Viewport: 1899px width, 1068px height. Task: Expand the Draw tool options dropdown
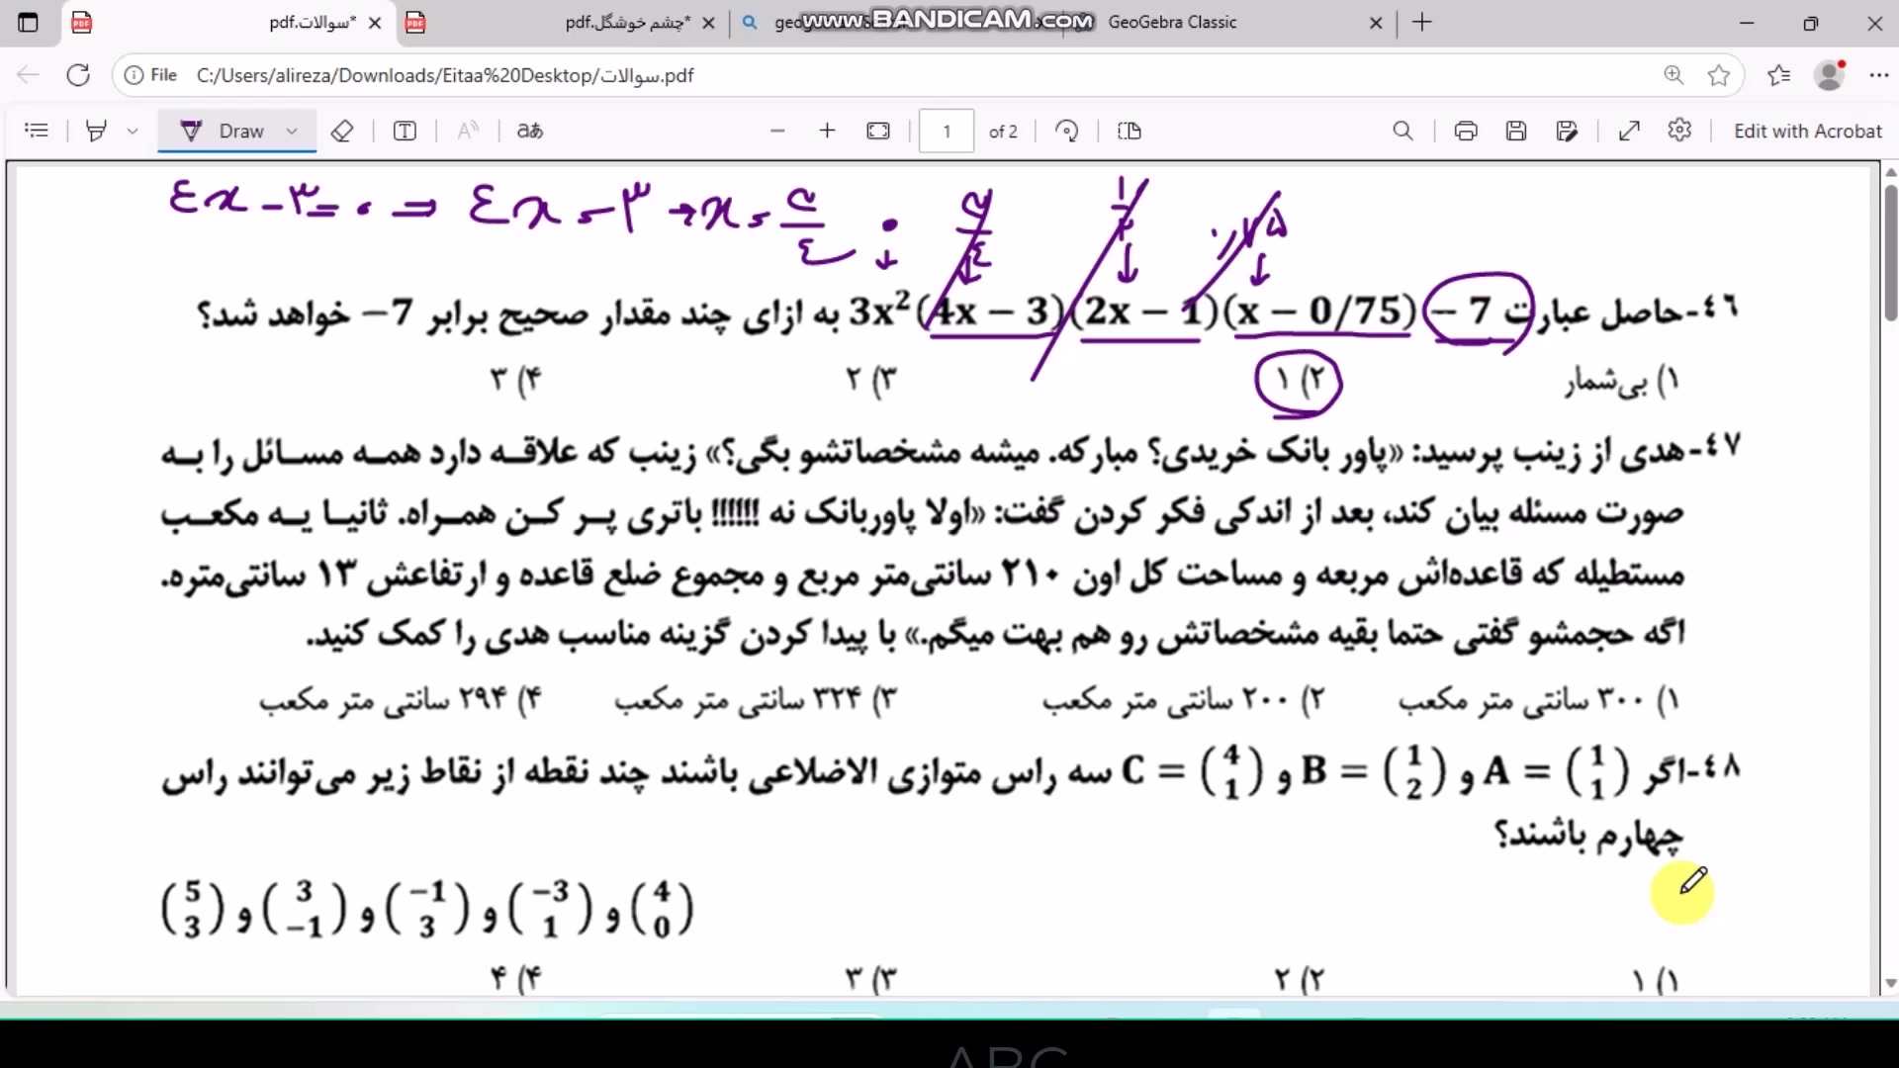point(292,131)
